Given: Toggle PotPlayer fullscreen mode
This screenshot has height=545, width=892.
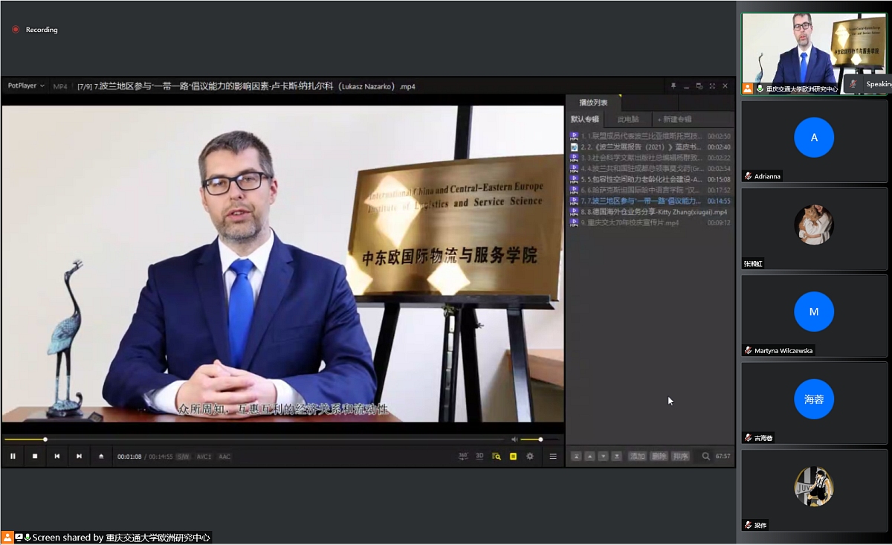Looking at the screenshot, I should pyautogui.click(x=712, y=86).
